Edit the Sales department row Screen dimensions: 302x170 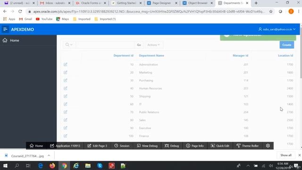(x=66, y=120)
